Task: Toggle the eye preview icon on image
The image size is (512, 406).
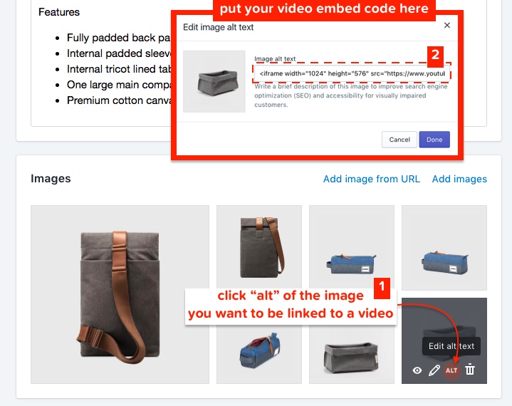Action: [x=417, y=370]
